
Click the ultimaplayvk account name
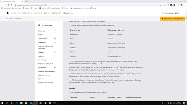pyautogui.click(x=169, y=13)
